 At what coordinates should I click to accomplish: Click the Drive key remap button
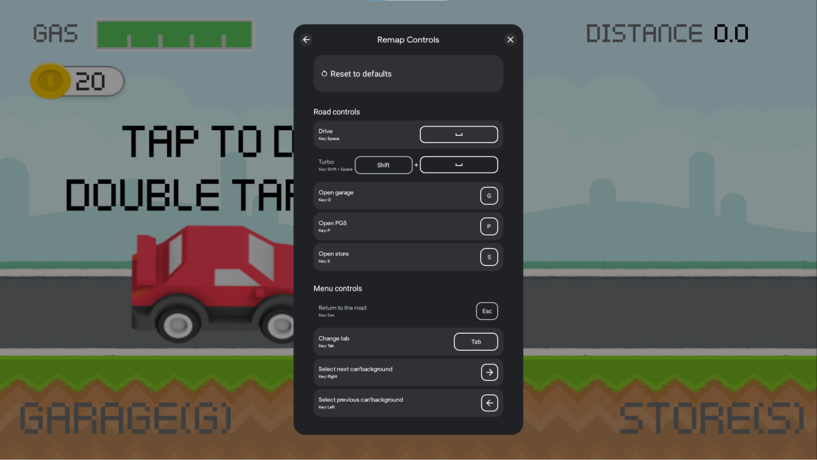tap(459, 134)
